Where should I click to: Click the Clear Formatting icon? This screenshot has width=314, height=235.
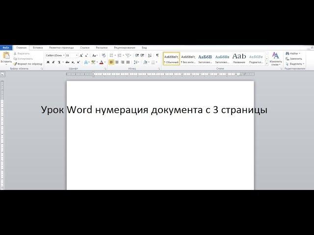pyautogui.click(x=104, y=55)
